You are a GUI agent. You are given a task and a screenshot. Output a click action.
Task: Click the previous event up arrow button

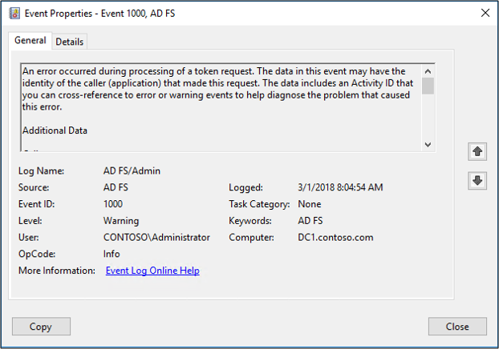[477, 151]
